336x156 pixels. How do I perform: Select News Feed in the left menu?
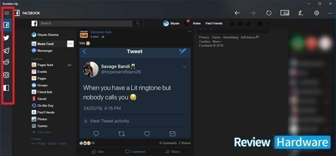[43, 44]
